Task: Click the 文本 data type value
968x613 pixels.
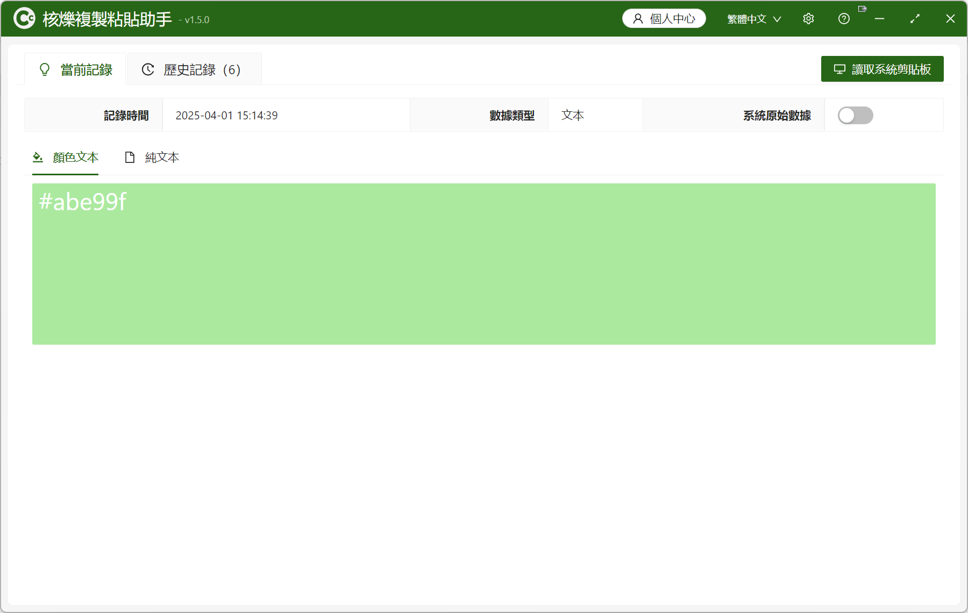Action: [x=573, y=116]
